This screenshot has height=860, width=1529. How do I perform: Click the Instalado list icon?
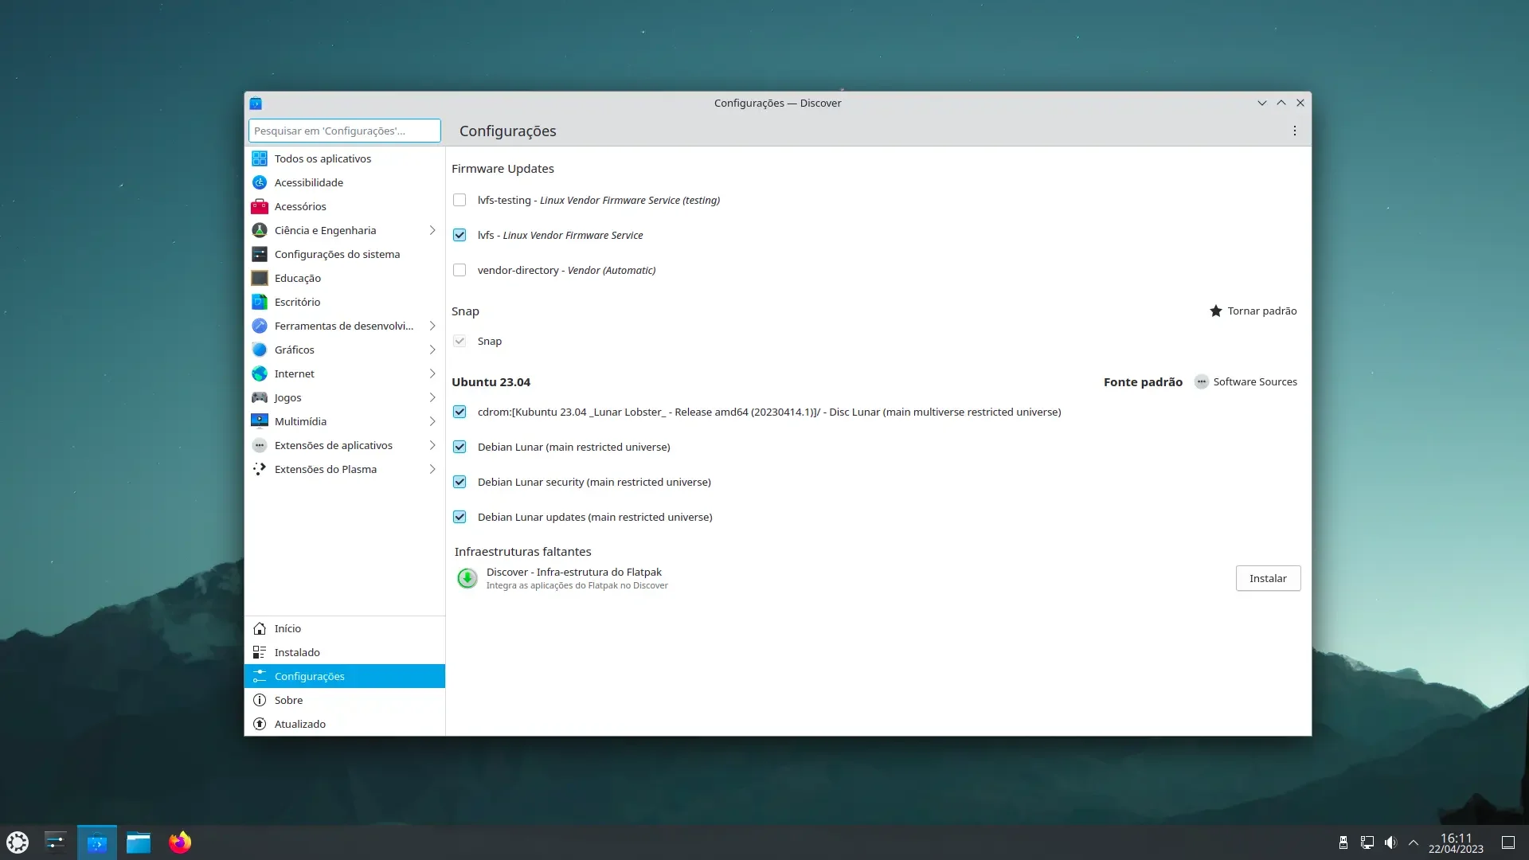[260, 652]
